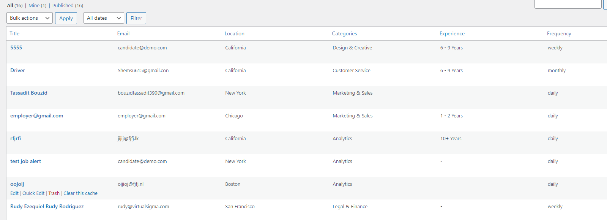Expand the All dates dropdown
The image size is (607, 220).
pyautogui.click(x=104, y=18)
